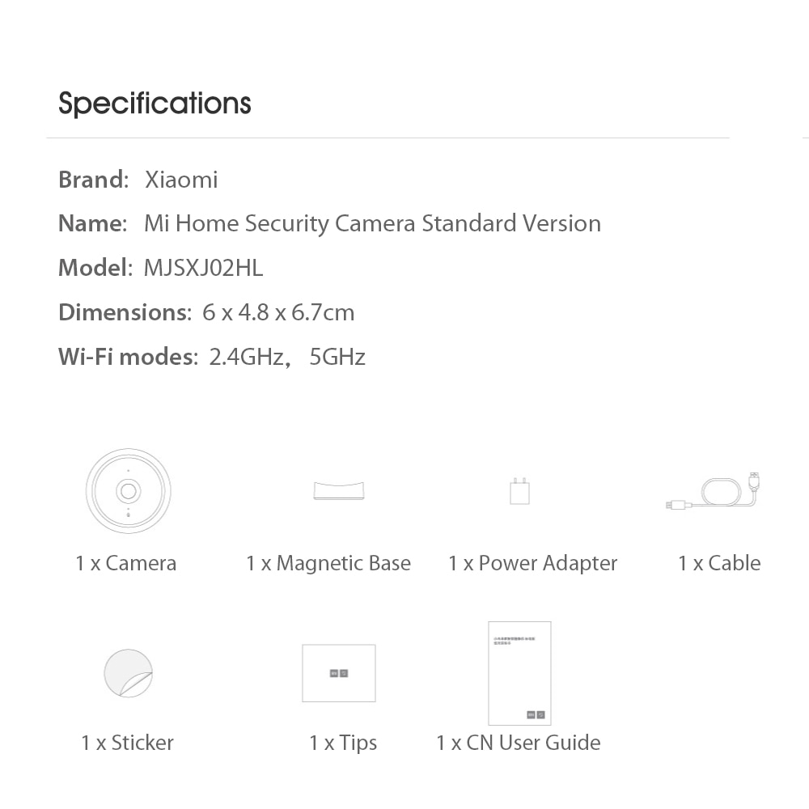Click the '1 x Magnetic Base' label
809x809 pixels.
328,564
